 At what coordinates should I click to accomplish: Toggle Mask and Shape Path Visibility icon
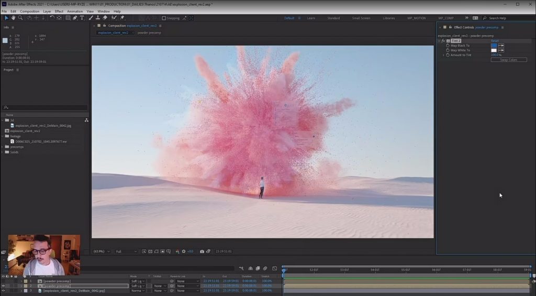[156, 251]
